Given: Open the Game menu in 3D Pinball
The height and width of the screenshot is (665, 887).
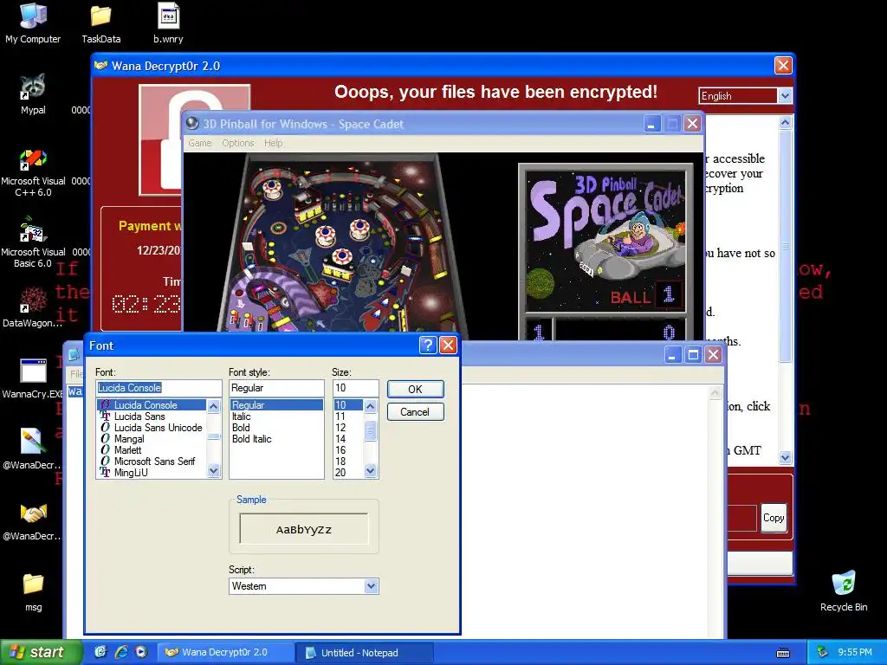Looking at the screenshot, I should click(200, 143).
